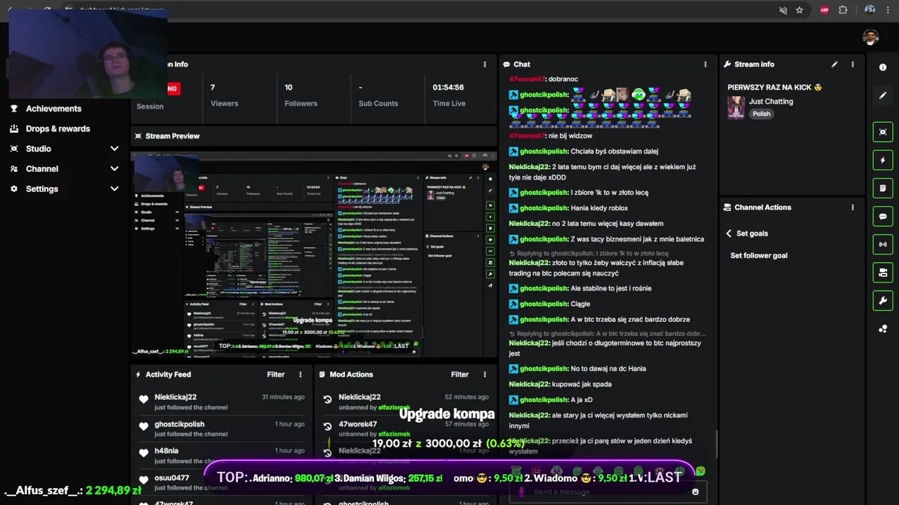Toggle Session Info panel broadcast button
The image size is (899, 505).
883,244
